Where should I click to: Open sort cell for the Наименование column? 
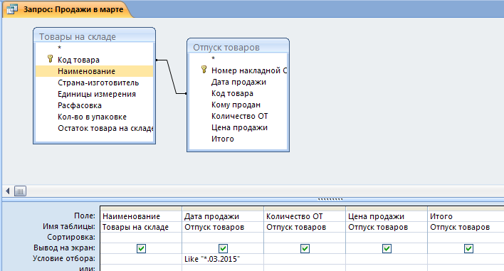point(141,238)
